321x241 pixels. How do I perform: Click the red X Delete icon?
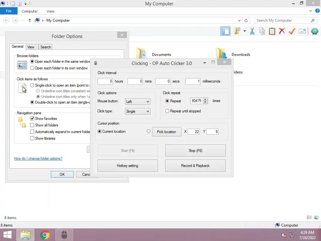[282, 31]
